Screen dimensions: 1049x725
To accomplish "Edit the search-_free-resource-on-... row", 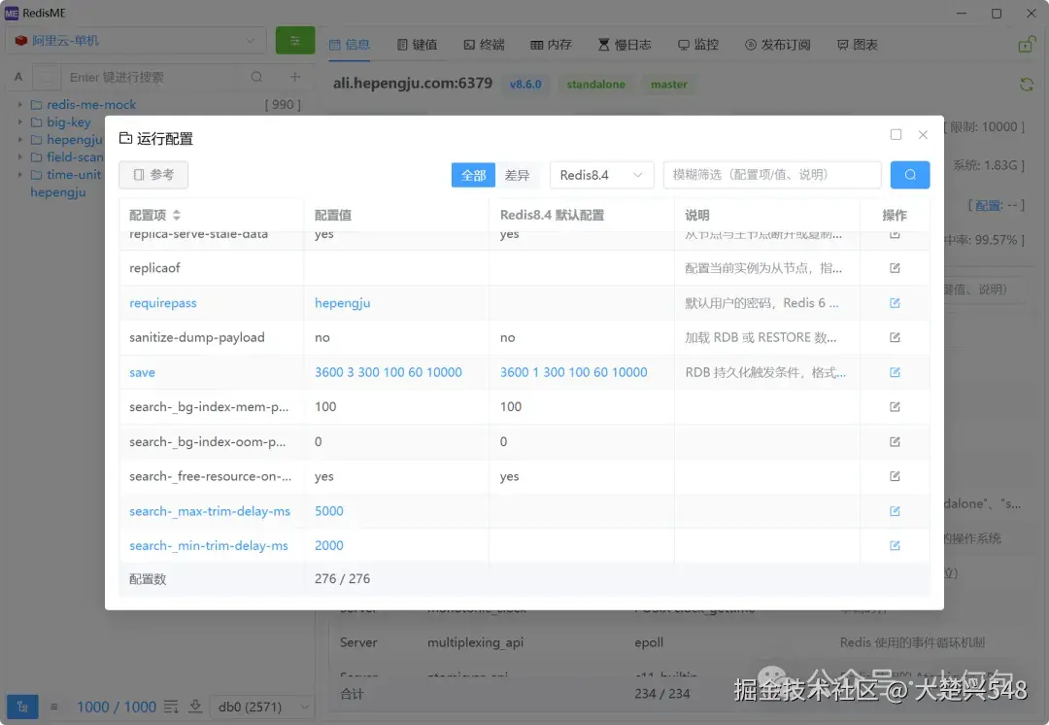I will tap(895, 476).
